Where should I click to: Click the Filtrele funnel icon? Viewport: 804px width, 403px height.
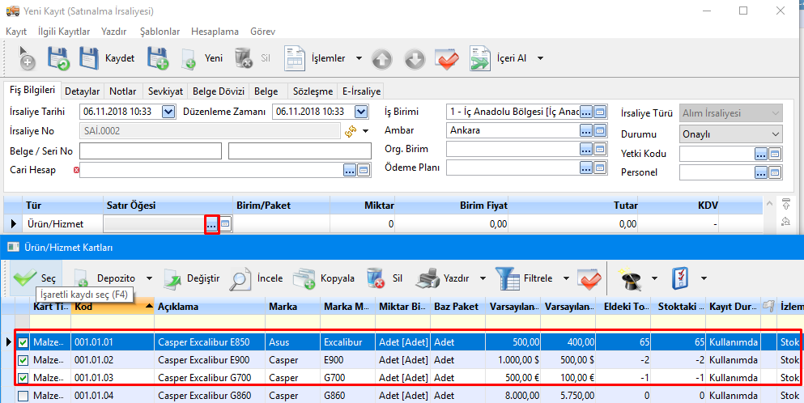tap(508, 278)
